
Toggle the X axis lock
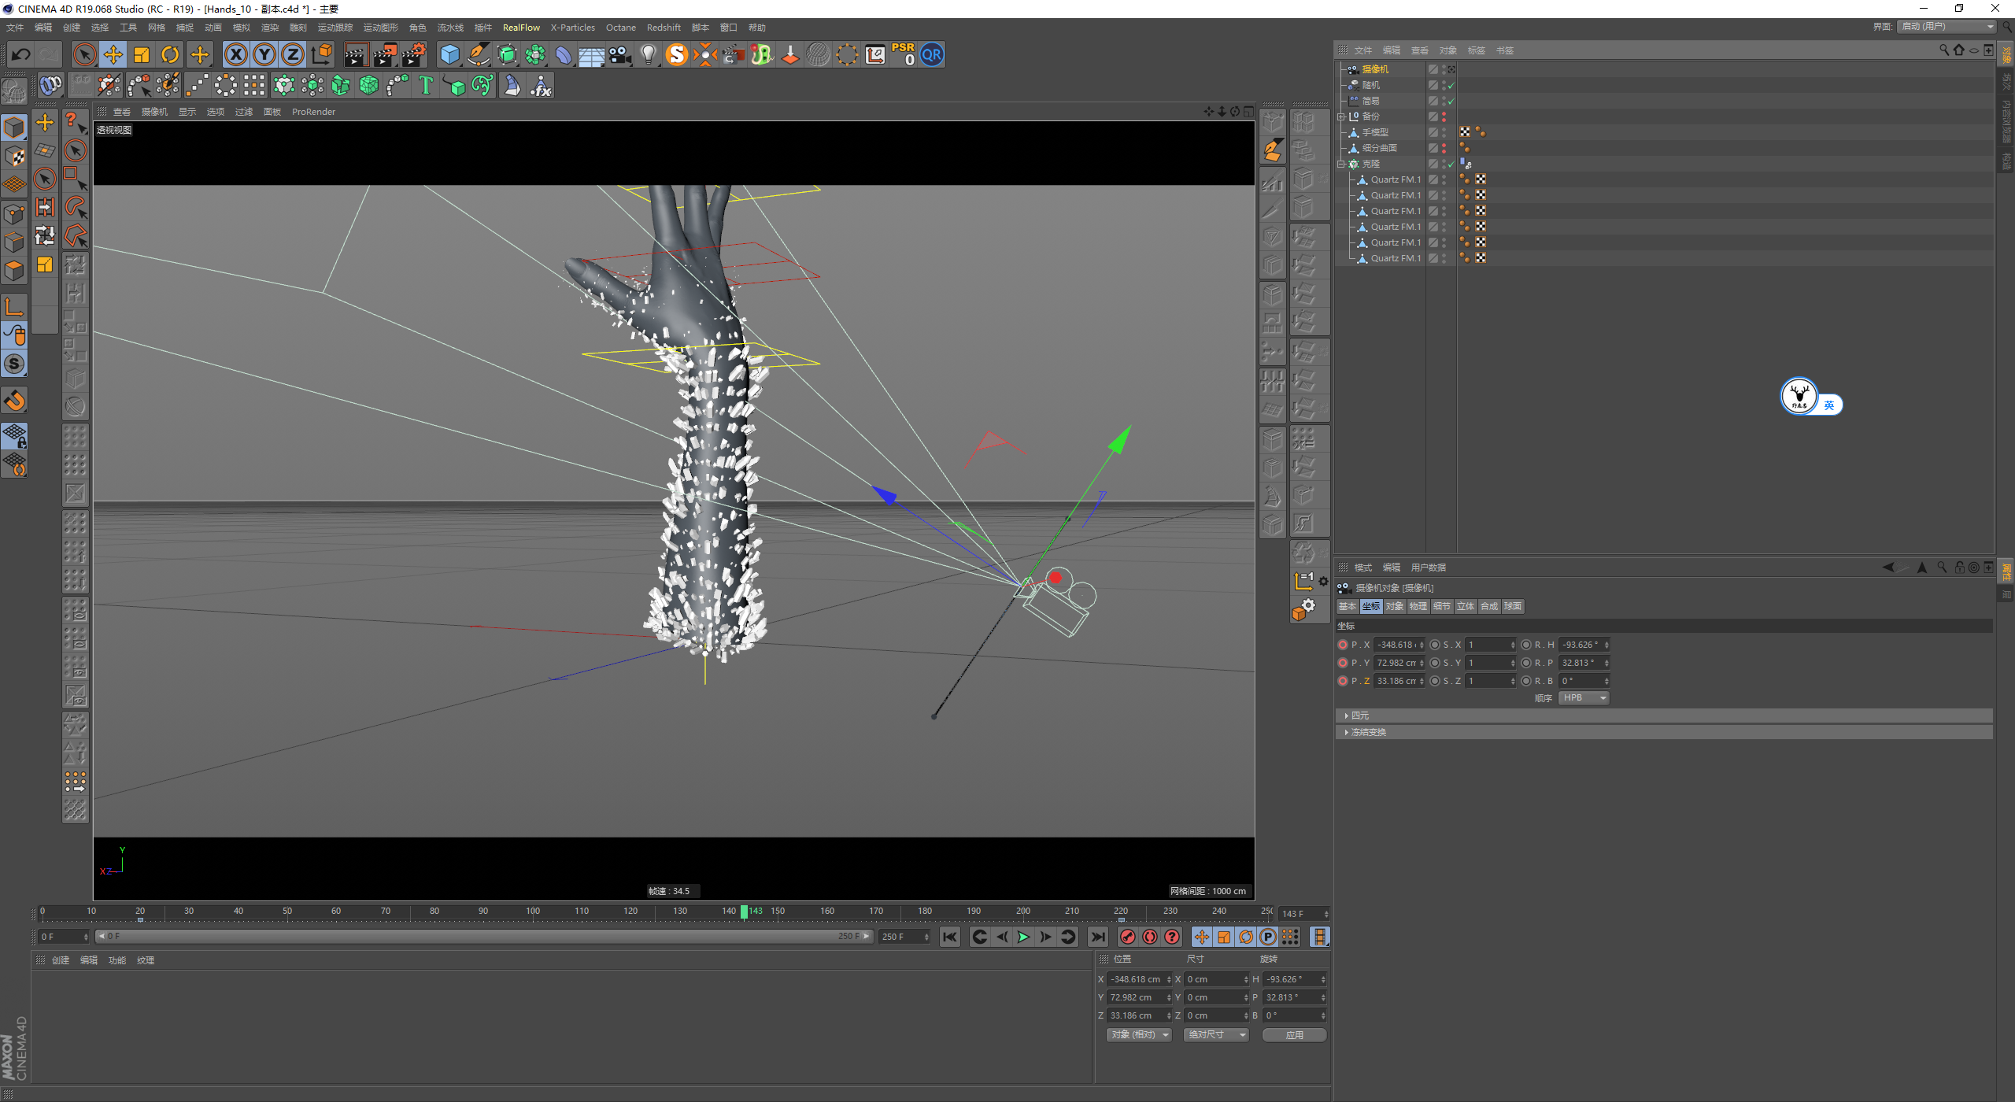pos(235,55)
